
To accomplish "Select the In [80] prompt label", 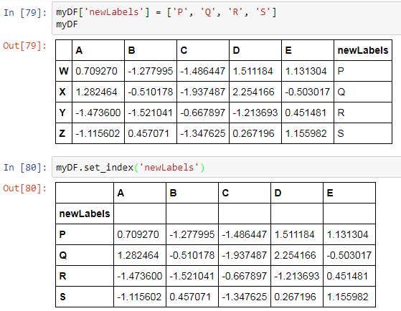I will [25, 168].
